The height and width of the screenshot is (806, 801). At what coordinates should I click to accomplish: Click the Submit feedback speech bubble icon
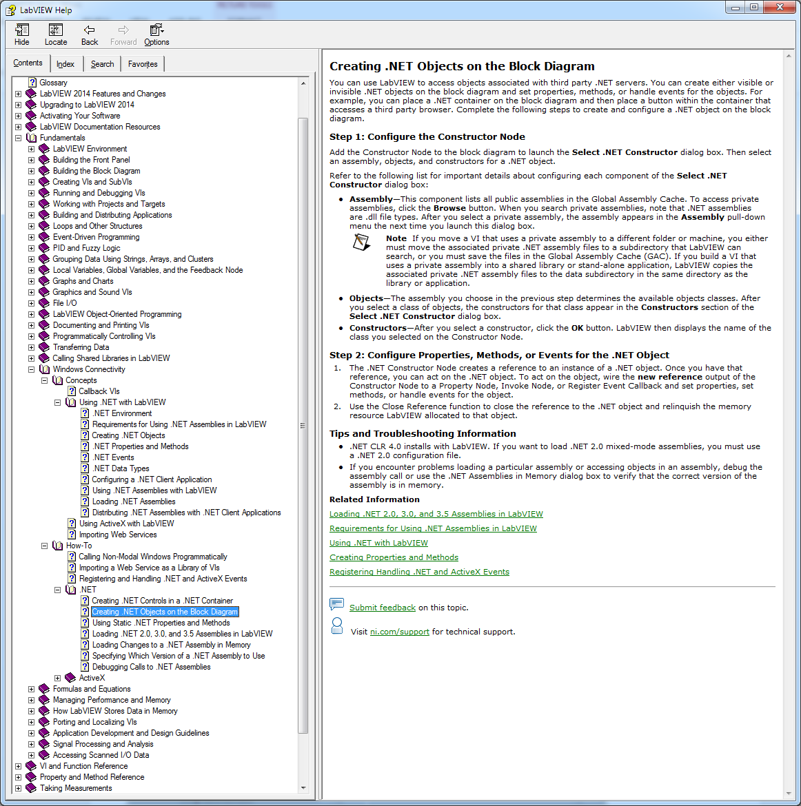[x=336, y=604]
